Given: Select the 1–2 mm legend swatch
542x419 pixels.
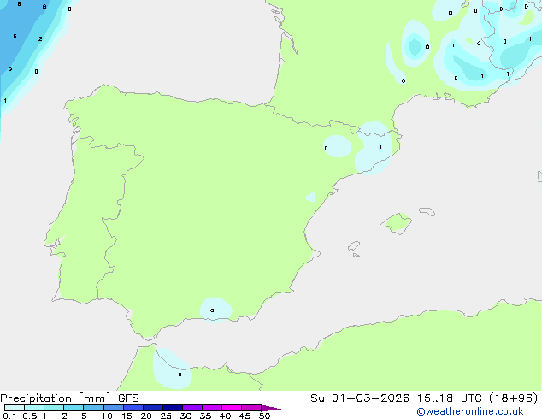Looking at the screenshot, I should point(54,408).
